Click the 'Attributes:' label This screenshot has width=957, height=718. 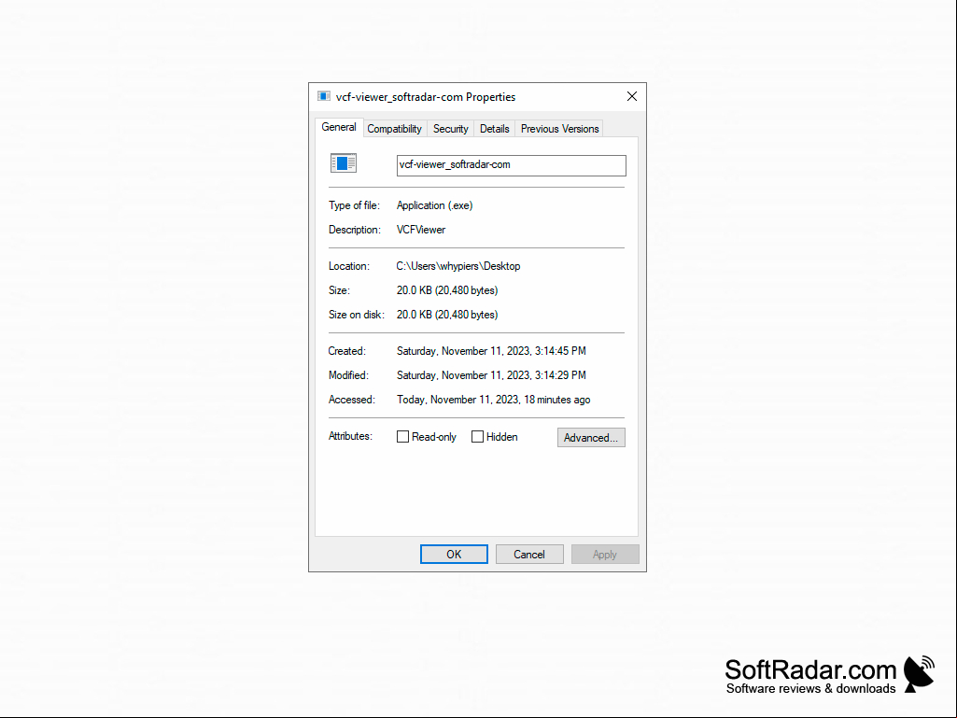(x=350, y=436)
